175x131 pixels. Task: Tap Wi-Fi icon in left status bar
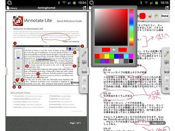click(x=64, y=3)
